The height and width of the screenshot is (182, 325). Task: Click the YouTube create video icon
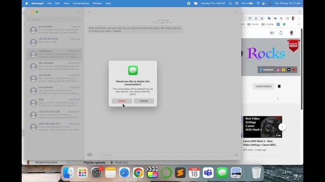pyautogui.click(x=272, y=33)
